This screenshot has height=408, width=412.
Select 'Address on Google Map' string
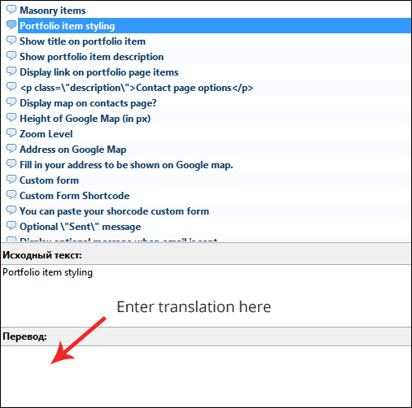tap(72, 150)
